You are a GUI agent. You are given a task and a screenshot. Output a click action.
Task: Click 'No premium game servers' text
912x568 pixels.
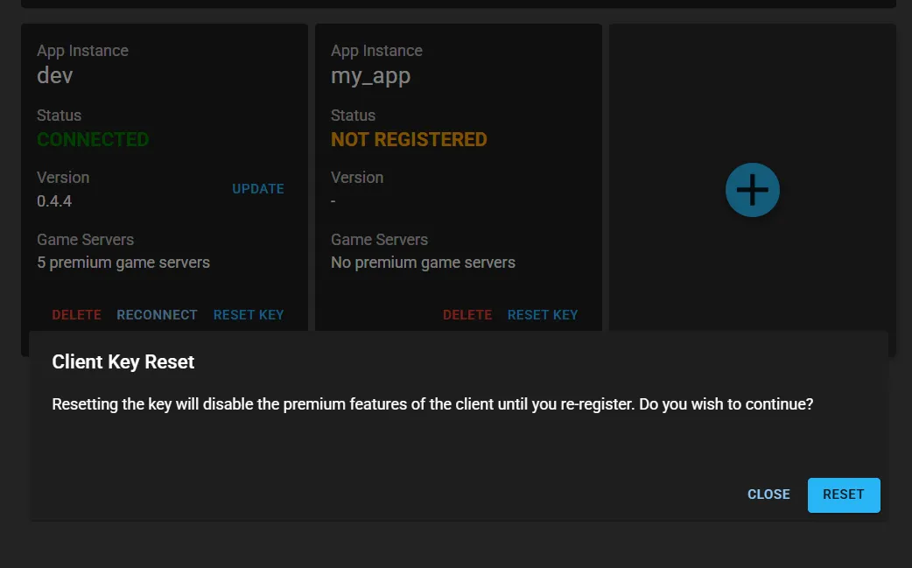point(423,263)
